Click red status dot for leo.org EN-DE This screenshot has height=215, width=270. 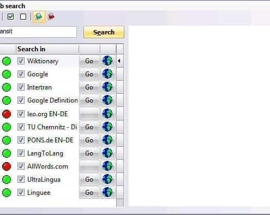point(7,114)
